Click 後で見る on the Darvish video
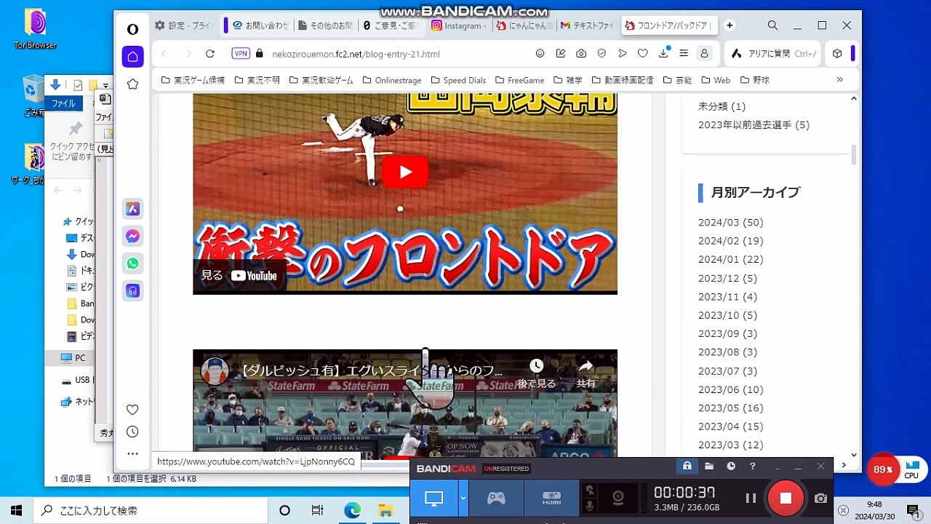 tap(536, 374)
